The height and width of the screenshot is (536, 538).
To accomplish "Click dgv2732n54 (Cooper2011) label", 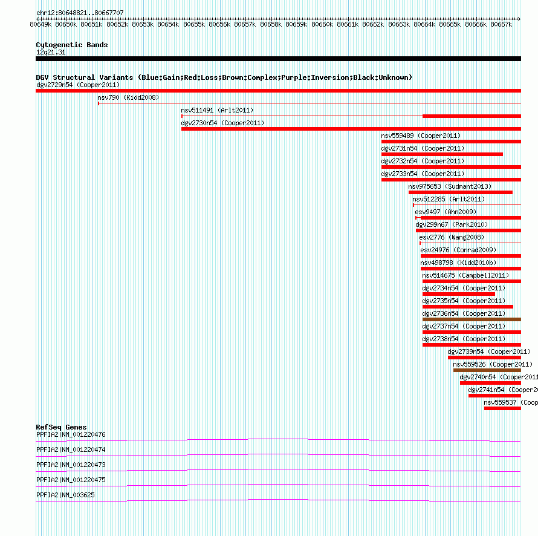I will 423,161.
